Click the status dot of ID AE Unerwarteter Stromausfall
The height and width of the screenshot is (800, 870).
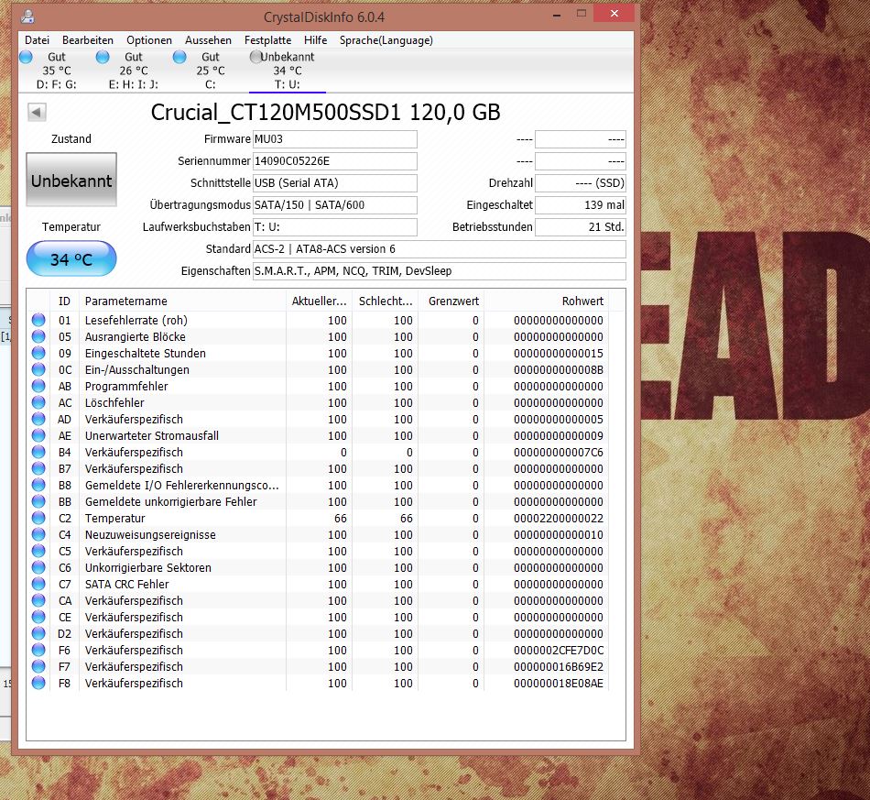pyautogui.click(x=38, y=435)
